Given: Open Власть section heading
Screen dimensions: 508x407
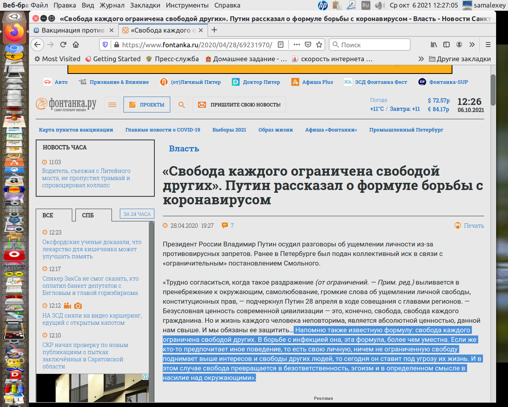Looking at the screenshot, I should 184,149.
